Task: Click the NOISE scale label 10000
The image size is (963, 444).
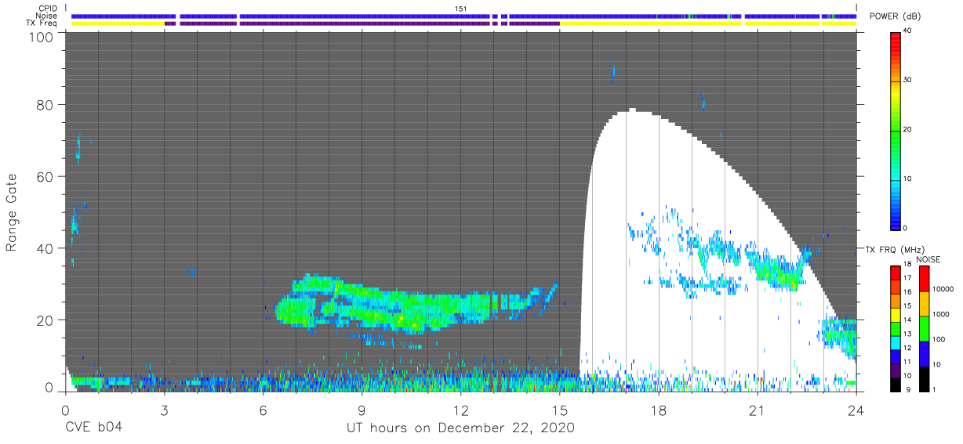Action: 942,290
